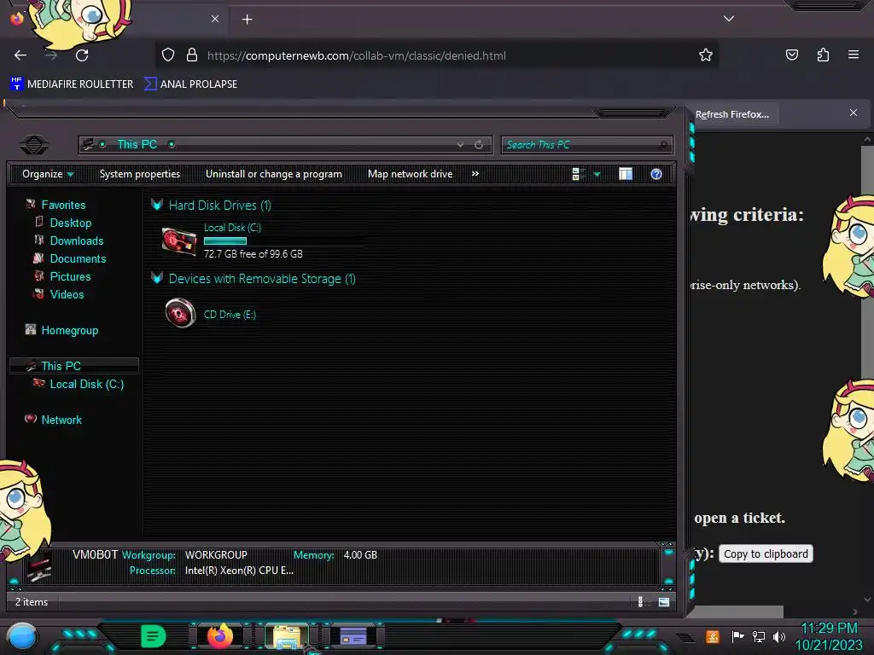Open System properties
This screenshot has height=655, width=874.
(140, 174)
